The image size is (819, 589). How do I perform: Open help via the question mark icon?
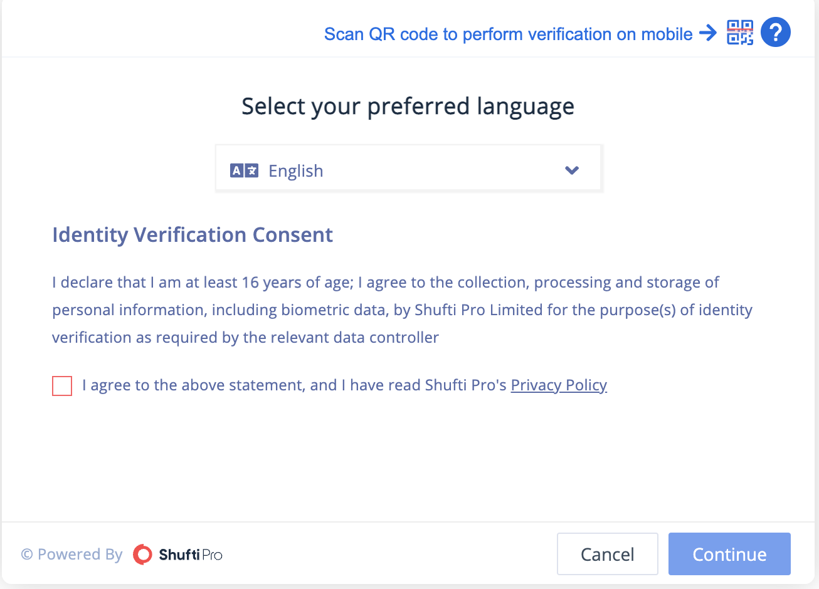click(776, 32)
